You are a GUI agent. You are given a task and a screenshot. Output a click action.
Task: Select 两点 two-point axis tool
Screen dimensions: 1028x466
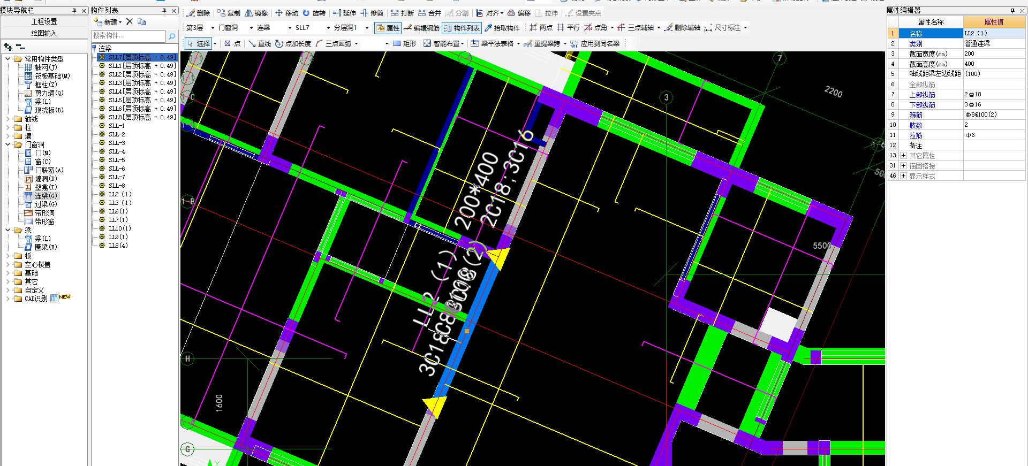[x=541, y=27]
